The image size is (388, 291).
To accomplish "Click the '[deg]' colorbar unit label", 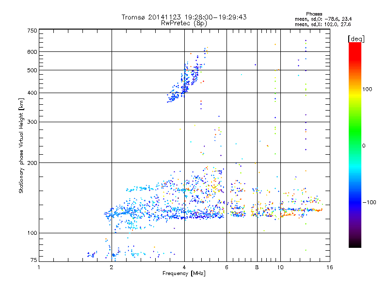I will click(356, 39).
